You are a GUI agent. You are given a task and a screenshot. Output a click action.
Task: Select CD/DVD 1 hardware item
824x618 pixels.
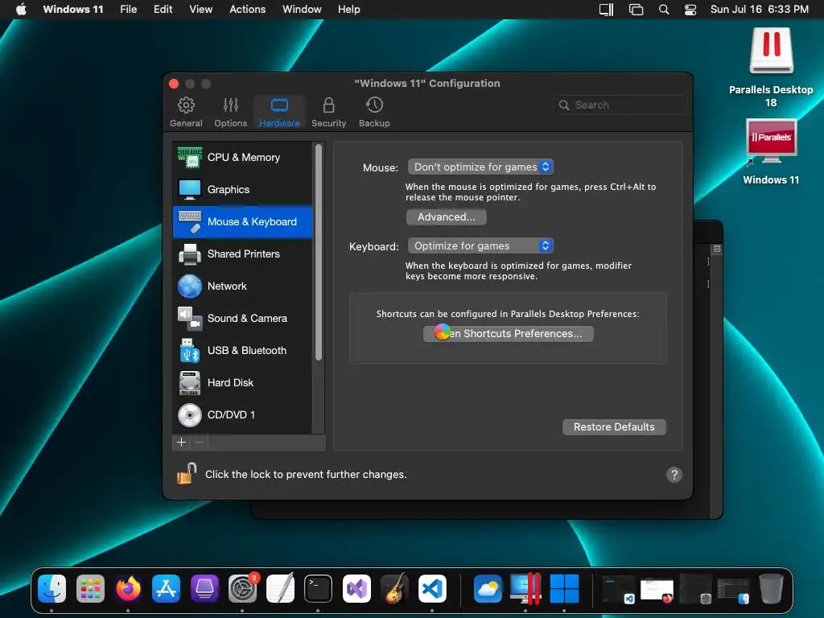pos(243,414)
